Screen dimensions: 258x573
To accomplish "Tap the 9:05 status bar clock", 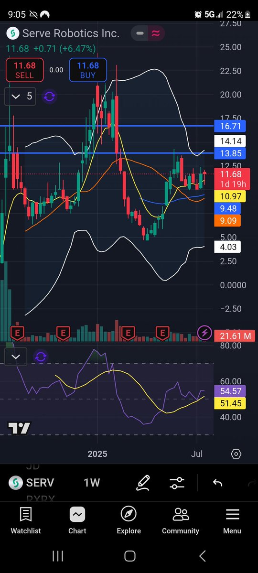I will (x=17, y=14).
